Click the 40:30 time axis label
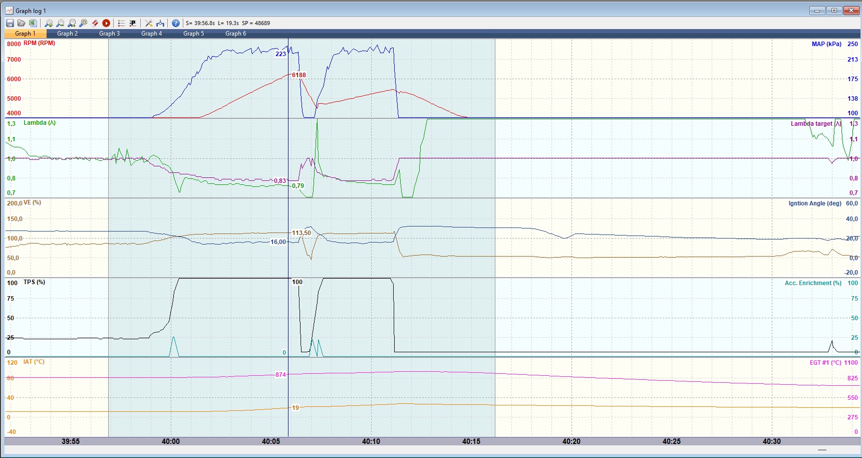 click(772, 441)
